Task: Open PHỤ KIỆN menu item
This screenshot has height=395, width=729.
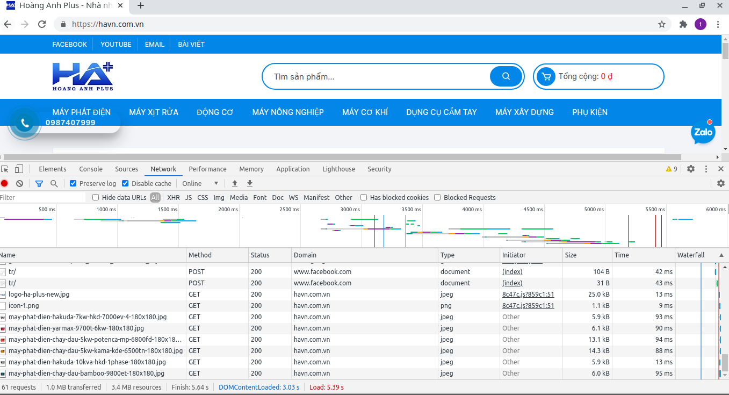Action: point(590,112)
